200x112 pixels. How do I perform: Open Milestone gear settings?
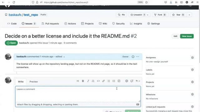click(x=192, y=94)
